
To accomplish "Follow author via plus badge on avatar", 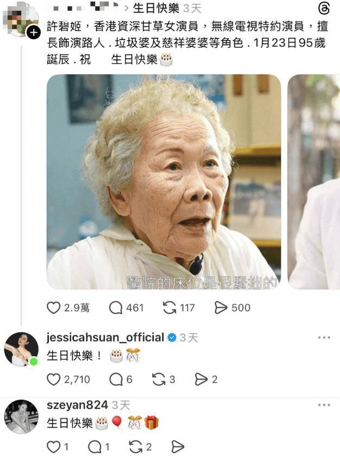I will coord(34,33).
